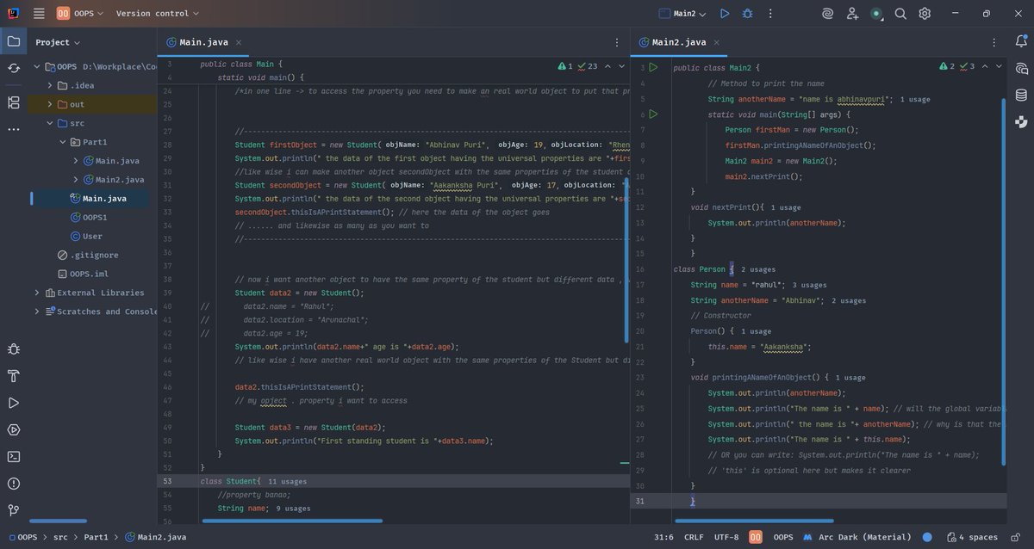Screen dimensions: 1034x549
Task: Open the Services tool window
Action: [x=14, y=429]
